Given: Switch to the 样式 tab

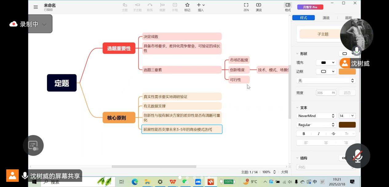Looking at the screenshot, I should [x=304, y=18].
